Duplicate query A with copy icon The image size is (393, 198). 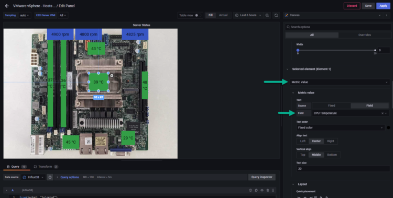click(256, 190)
